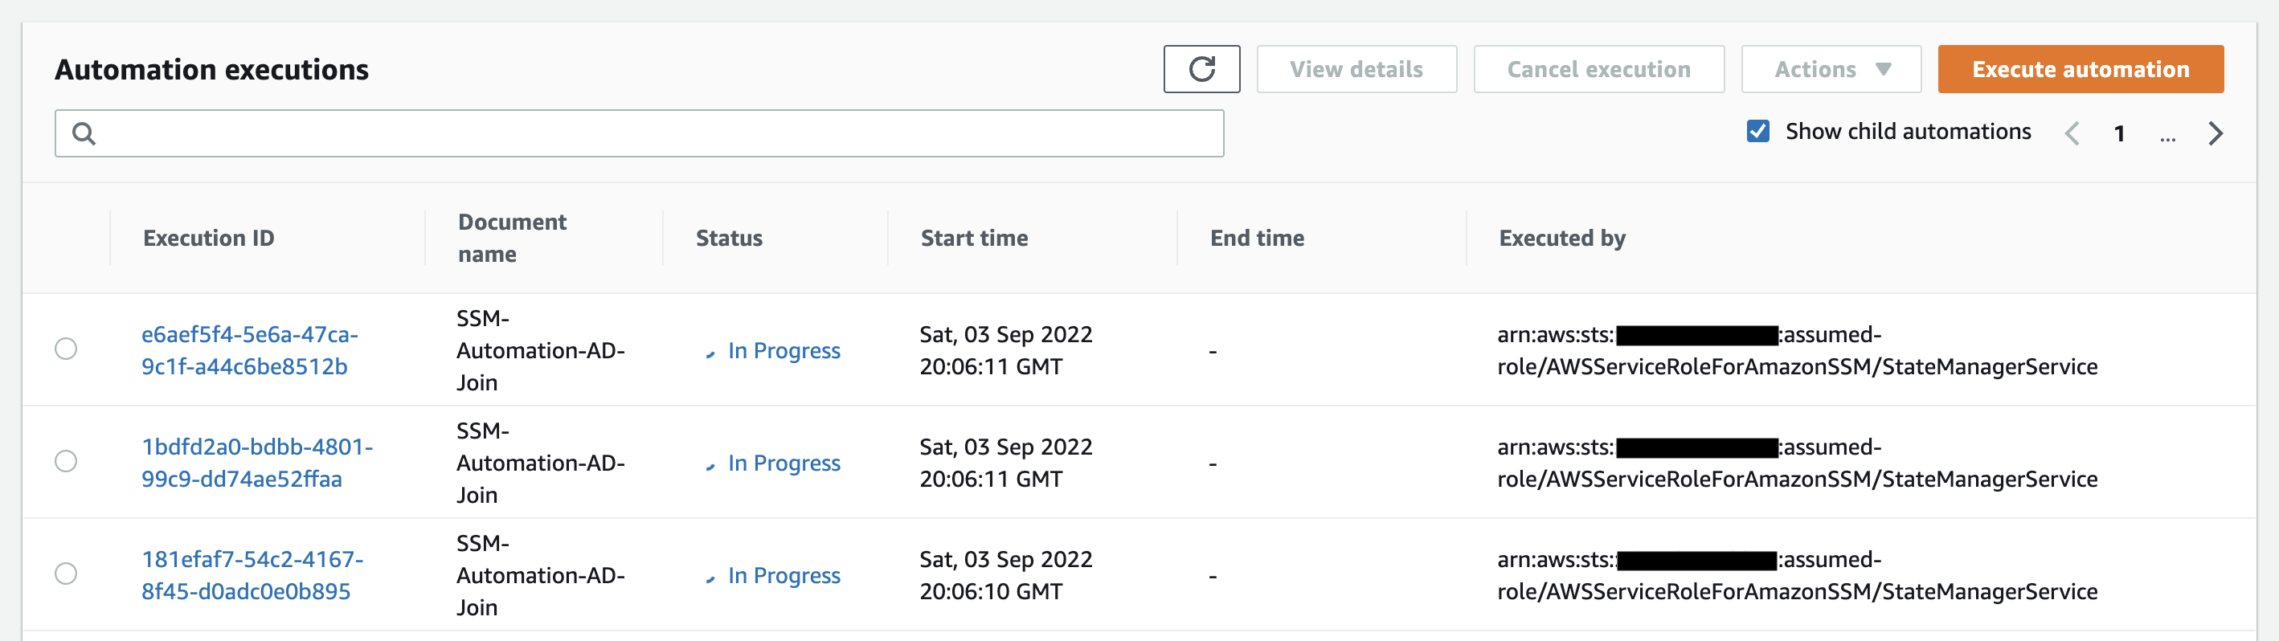Go to next page arrow
Image resolution: width=2279 pixels, height=641 pixels.
pos(2215,133)
